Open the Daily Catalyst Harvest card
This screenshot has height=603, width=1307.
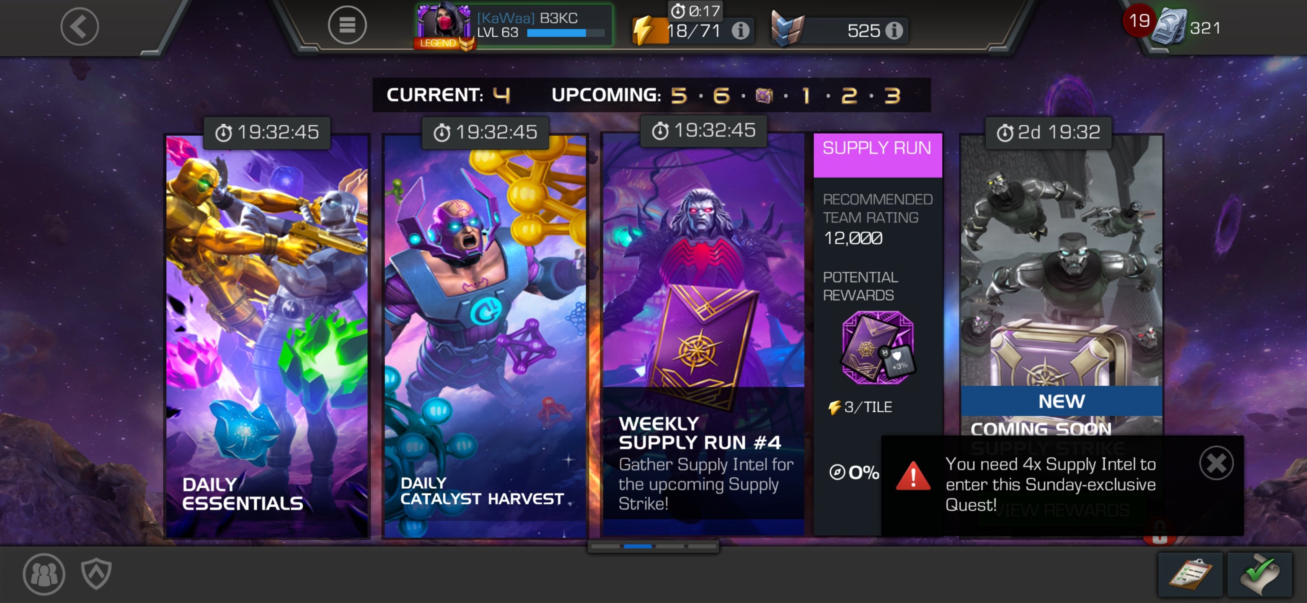tap(485, 336)
